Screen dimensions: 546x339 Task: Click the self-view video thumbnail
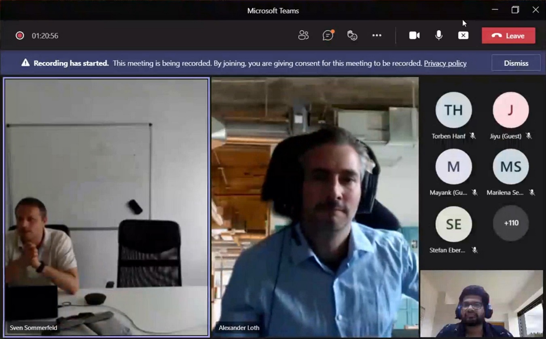[x=481, y=303]
